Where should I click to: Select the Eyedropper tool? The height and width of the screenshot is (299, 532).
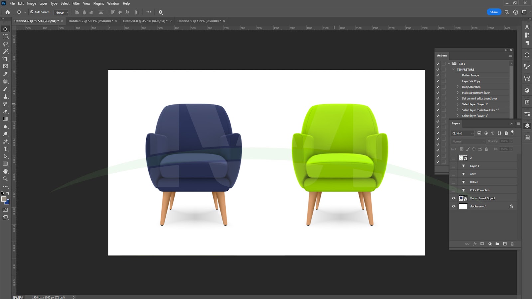tap(5, 74)
